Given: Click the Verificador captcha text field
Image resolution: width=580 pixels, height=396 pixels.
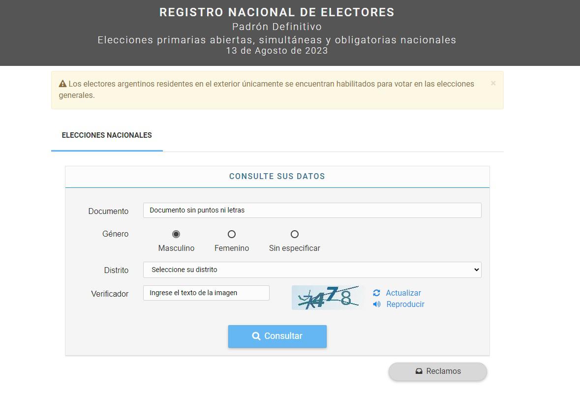Looking at the screenshot, I should 206,293.
